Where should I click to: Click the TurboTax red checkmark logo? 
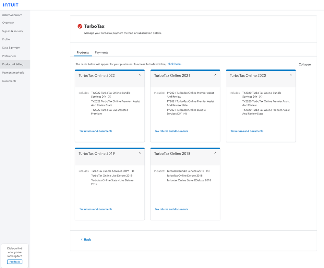coord(80,26)
